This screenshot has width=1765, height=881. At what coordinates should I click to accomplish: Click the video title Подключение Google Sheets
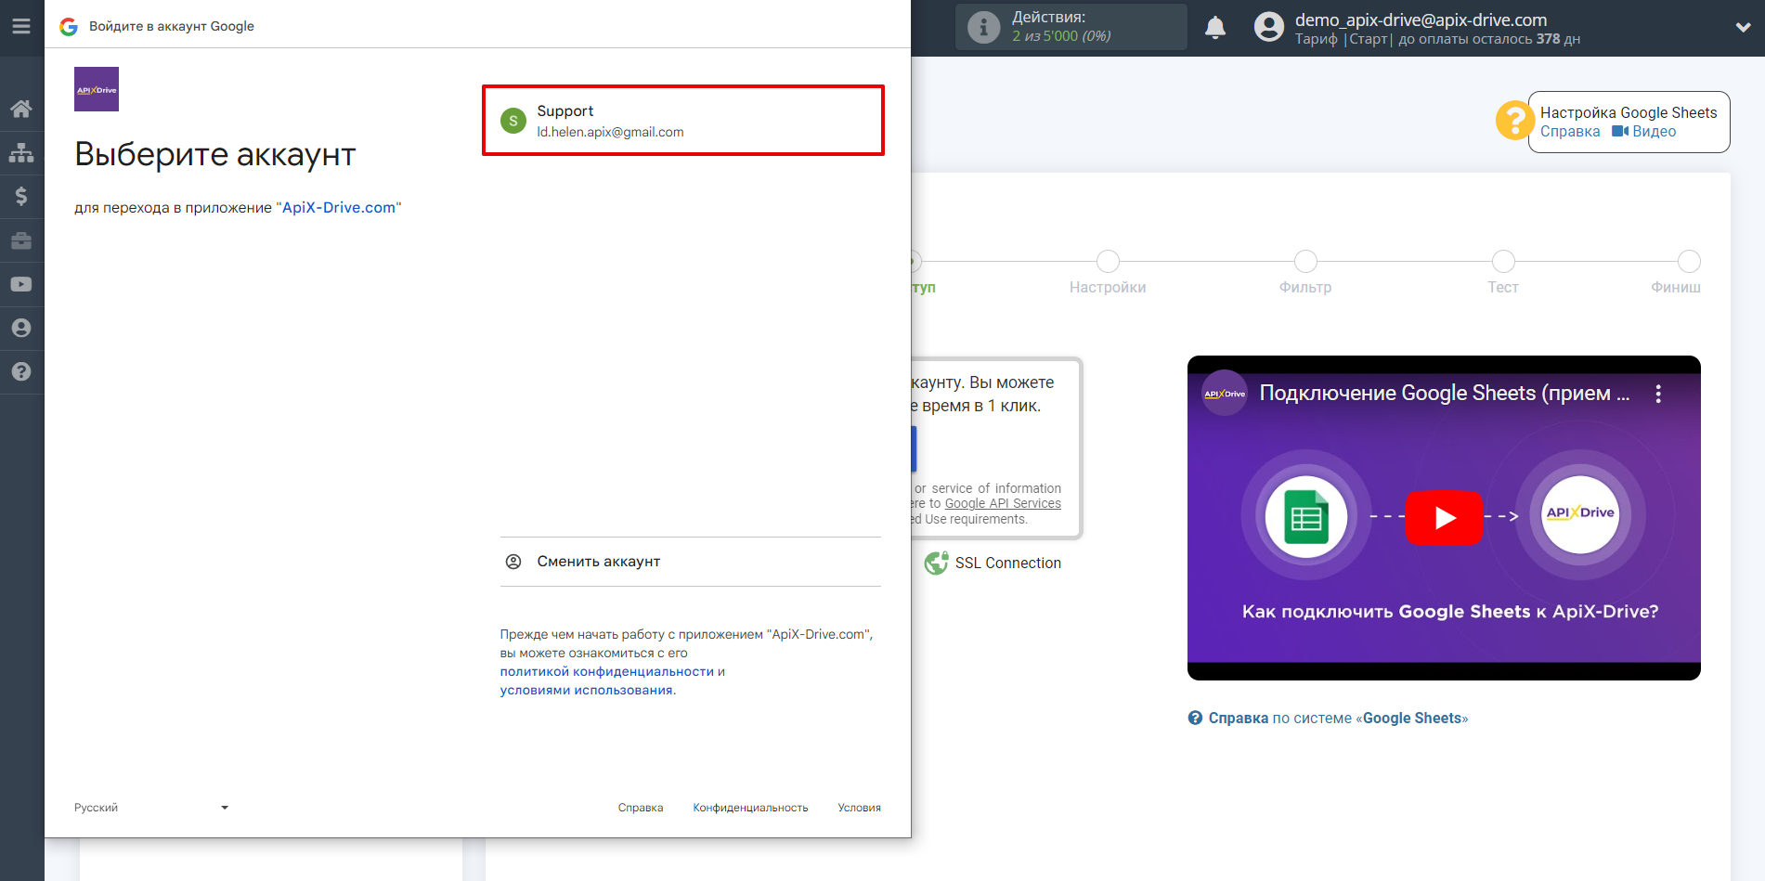pos(1444,394)
